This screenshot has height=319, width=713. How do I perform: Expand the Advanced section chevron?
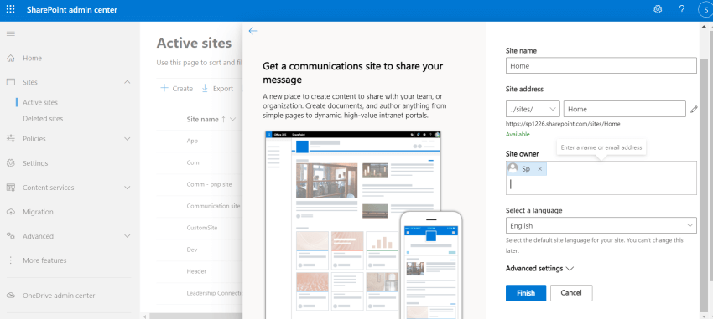coord(128,236)
